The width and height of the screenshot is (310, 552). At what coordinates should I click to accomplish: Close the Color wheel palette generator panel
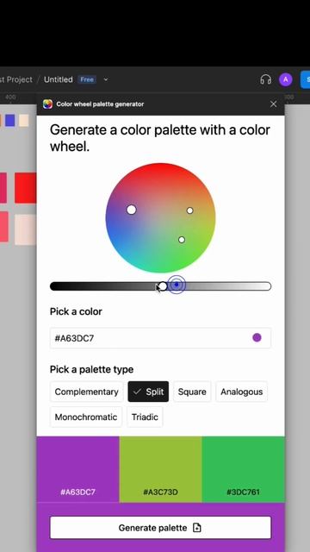point(274,103)
